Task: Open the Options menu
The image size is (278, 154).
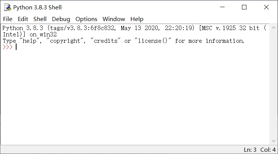Action: click(86, 19)
